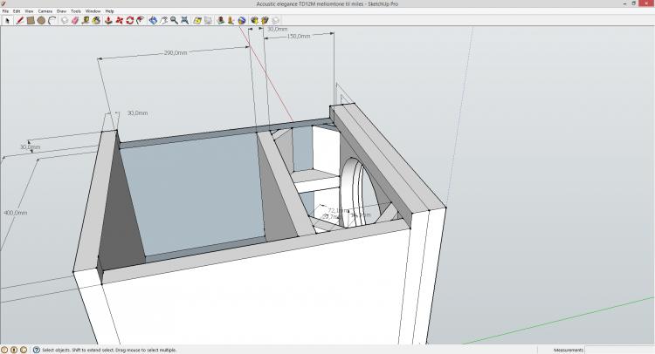This screenshot has width=655, height=354.
Task: Choose the Rectangle drawing tool
Action: pyautogui.click(x=30, y=20)
